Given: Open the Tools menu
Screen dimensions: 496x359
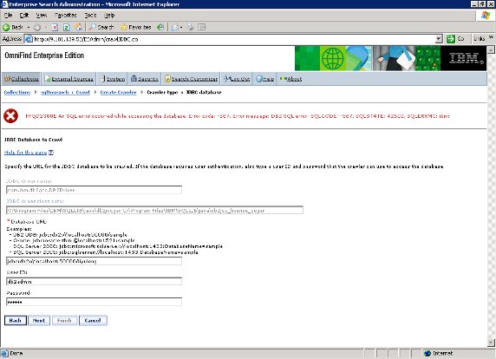Looking at the screenshot, I should [x=90, y=16].
